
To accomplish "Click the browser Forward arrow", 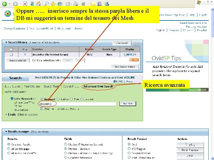I will coord(15,4).
